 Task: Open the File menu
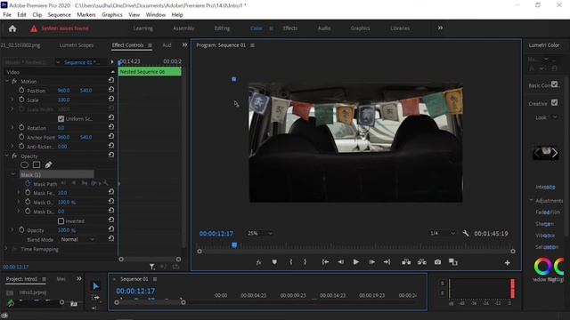(7, 15)
